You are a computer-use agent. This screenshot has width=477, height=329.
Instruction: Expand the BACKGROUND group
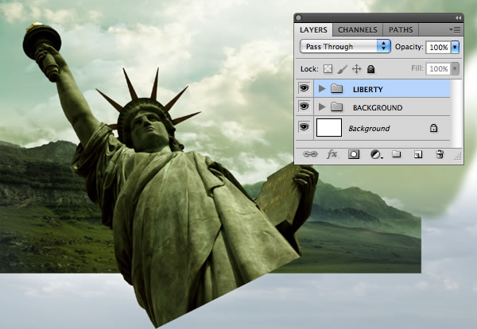(x=322, y=106)
